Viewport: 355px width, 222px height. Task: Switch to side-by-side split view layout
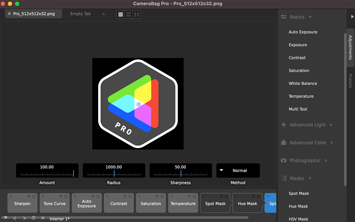137,14
